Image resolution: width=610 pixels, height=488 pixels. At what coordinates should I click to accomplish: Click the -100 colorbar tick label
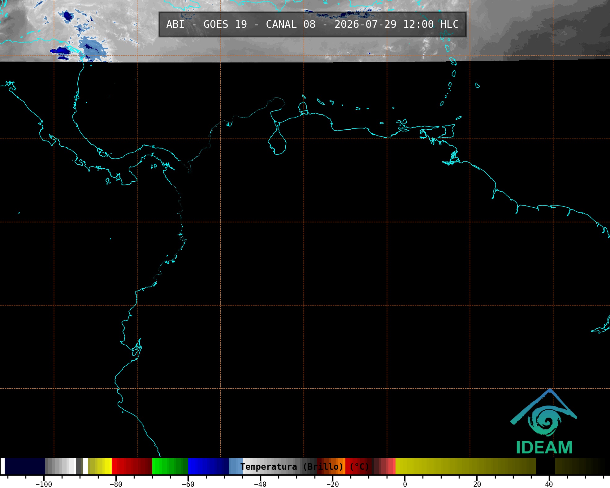point(44,484)
